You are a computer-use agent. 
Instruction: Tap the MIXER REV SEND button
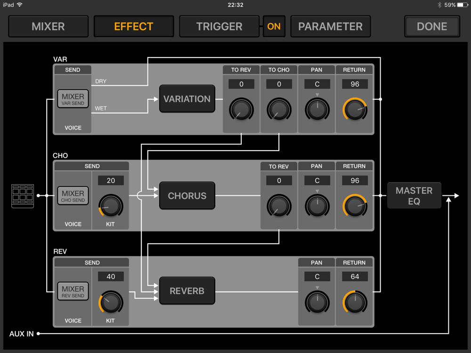pos(73,291)
